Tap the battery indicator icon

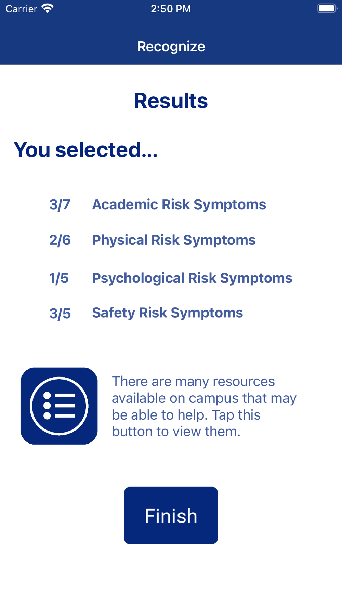tap(327, 8)
